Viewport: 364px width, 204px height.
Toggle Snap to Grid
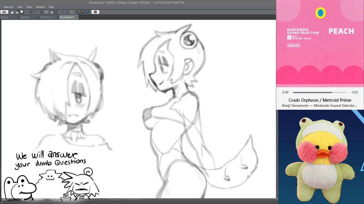click(x=88, y=12)
